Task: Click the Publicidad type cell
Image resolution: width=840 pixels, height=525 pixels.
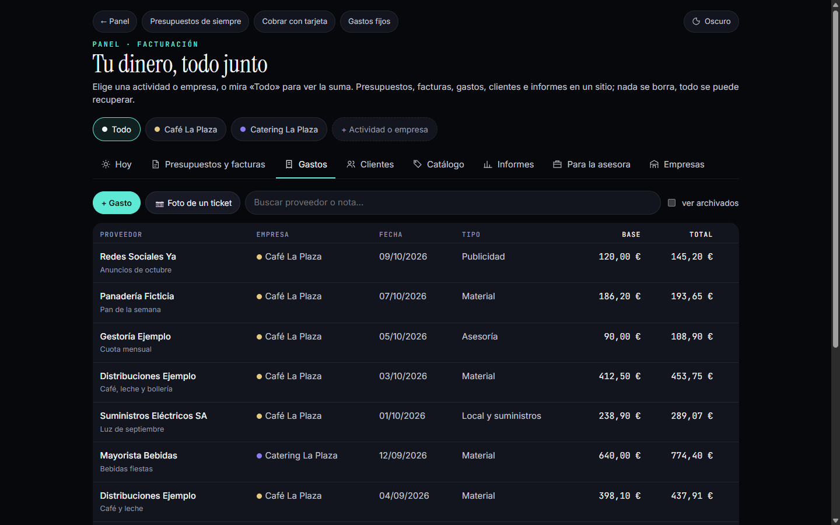Action: click(x=484, y=257)
